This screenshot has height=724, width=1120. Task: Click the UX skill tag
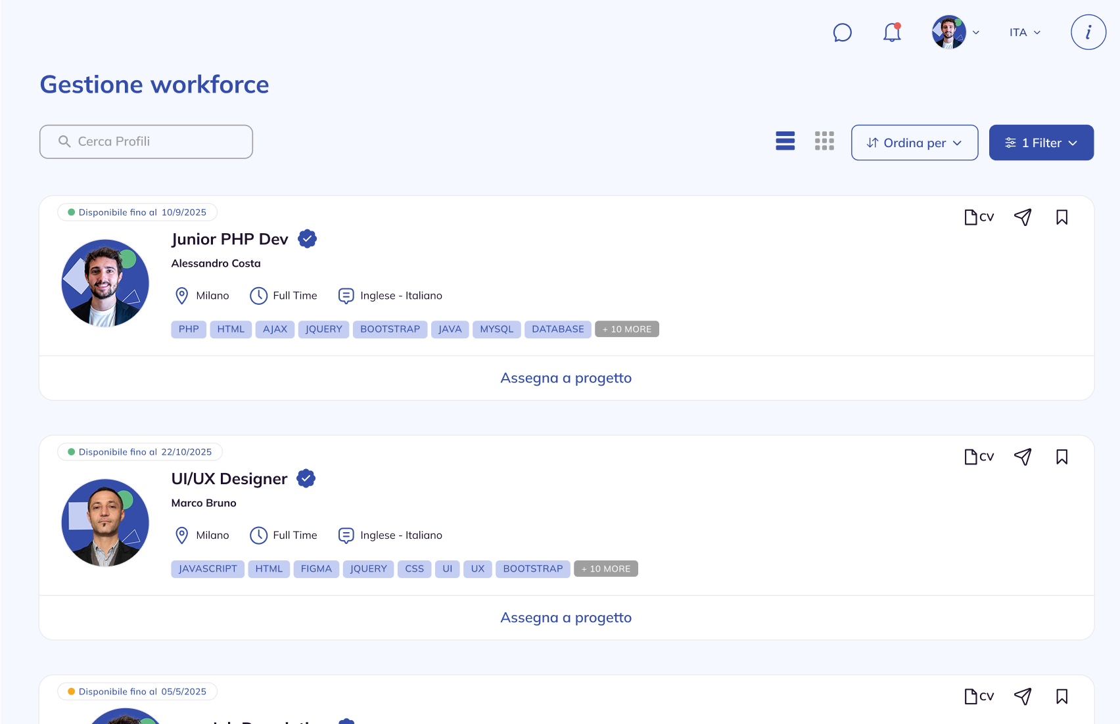[x=478, y=569]
